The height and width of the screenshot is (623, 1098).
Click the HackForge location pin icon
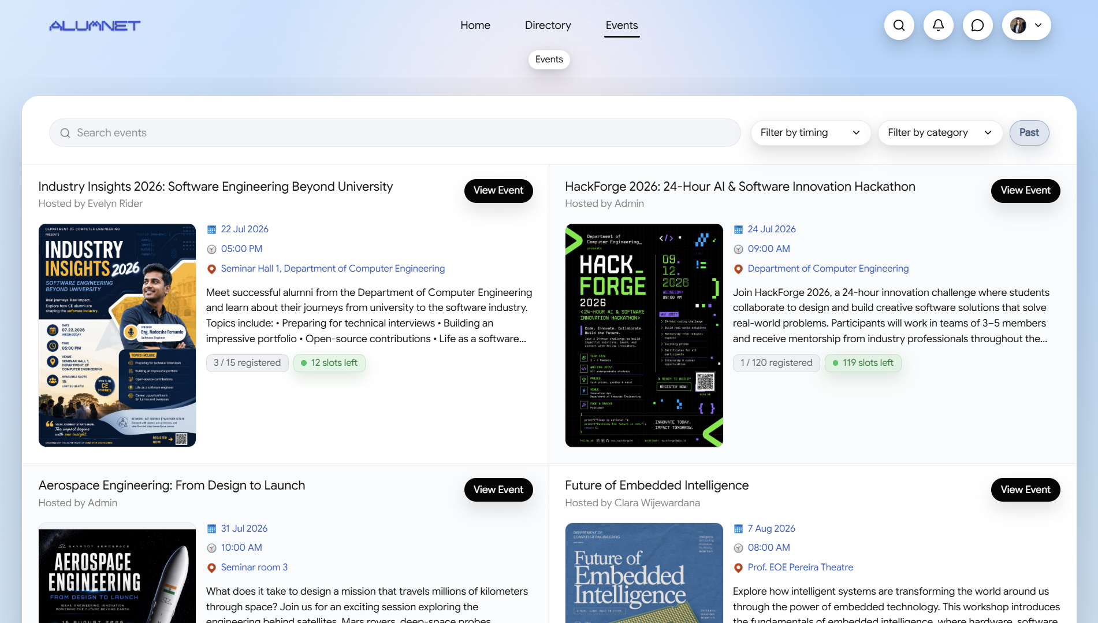(738, 269)
